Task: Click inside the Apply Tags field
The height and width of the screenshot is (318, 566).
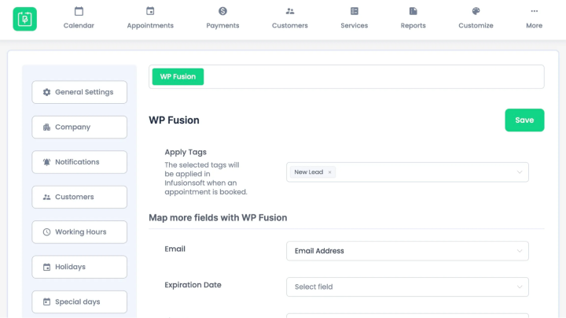Action: pos(407,172)
